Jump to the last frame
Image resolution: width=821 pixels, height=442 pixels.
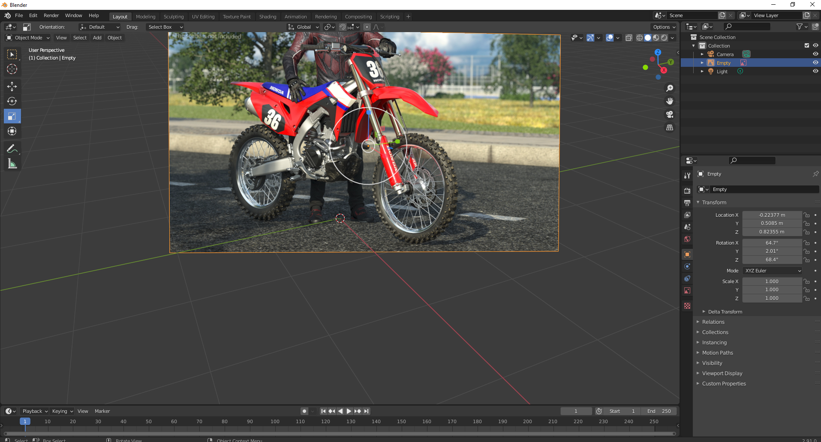pos(366,411)
